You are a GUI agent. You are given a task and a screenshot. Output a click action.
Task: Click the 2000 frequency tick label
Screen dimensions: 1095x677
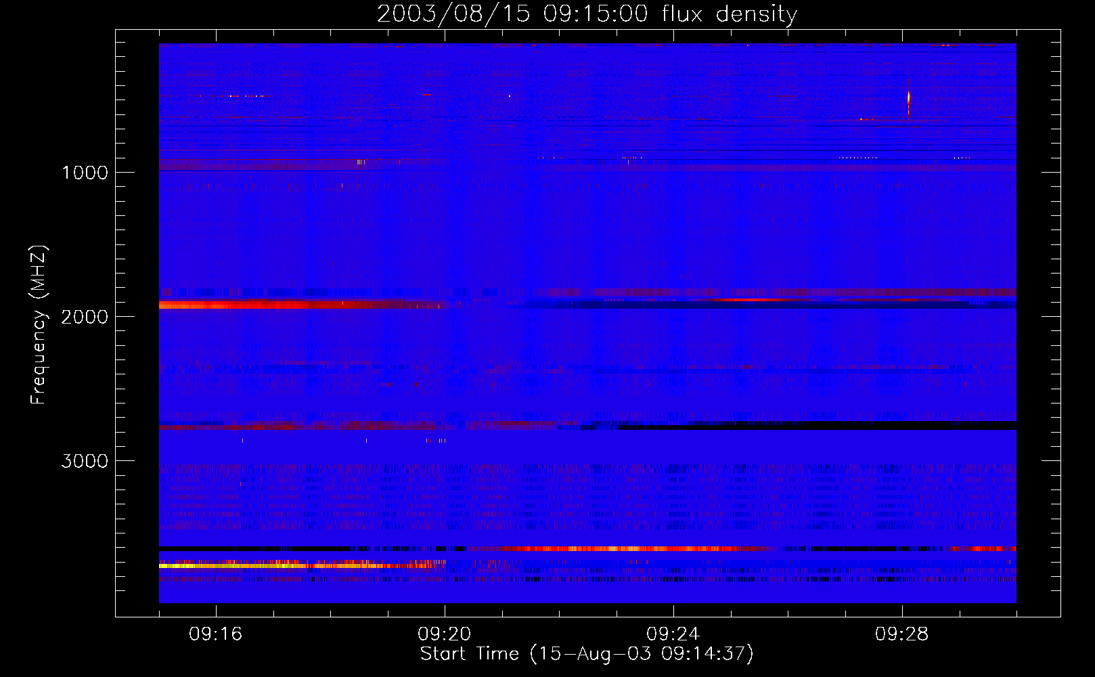tap(85, 317)
